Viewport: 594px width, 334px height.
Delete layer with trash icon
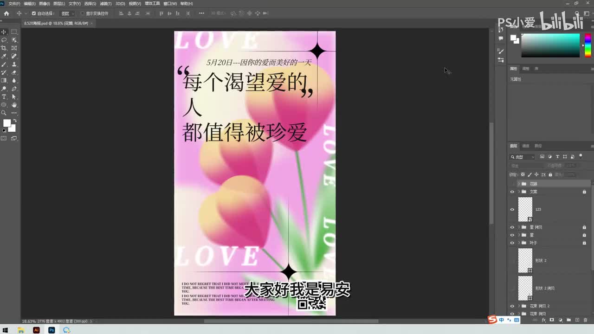[585, 320]
